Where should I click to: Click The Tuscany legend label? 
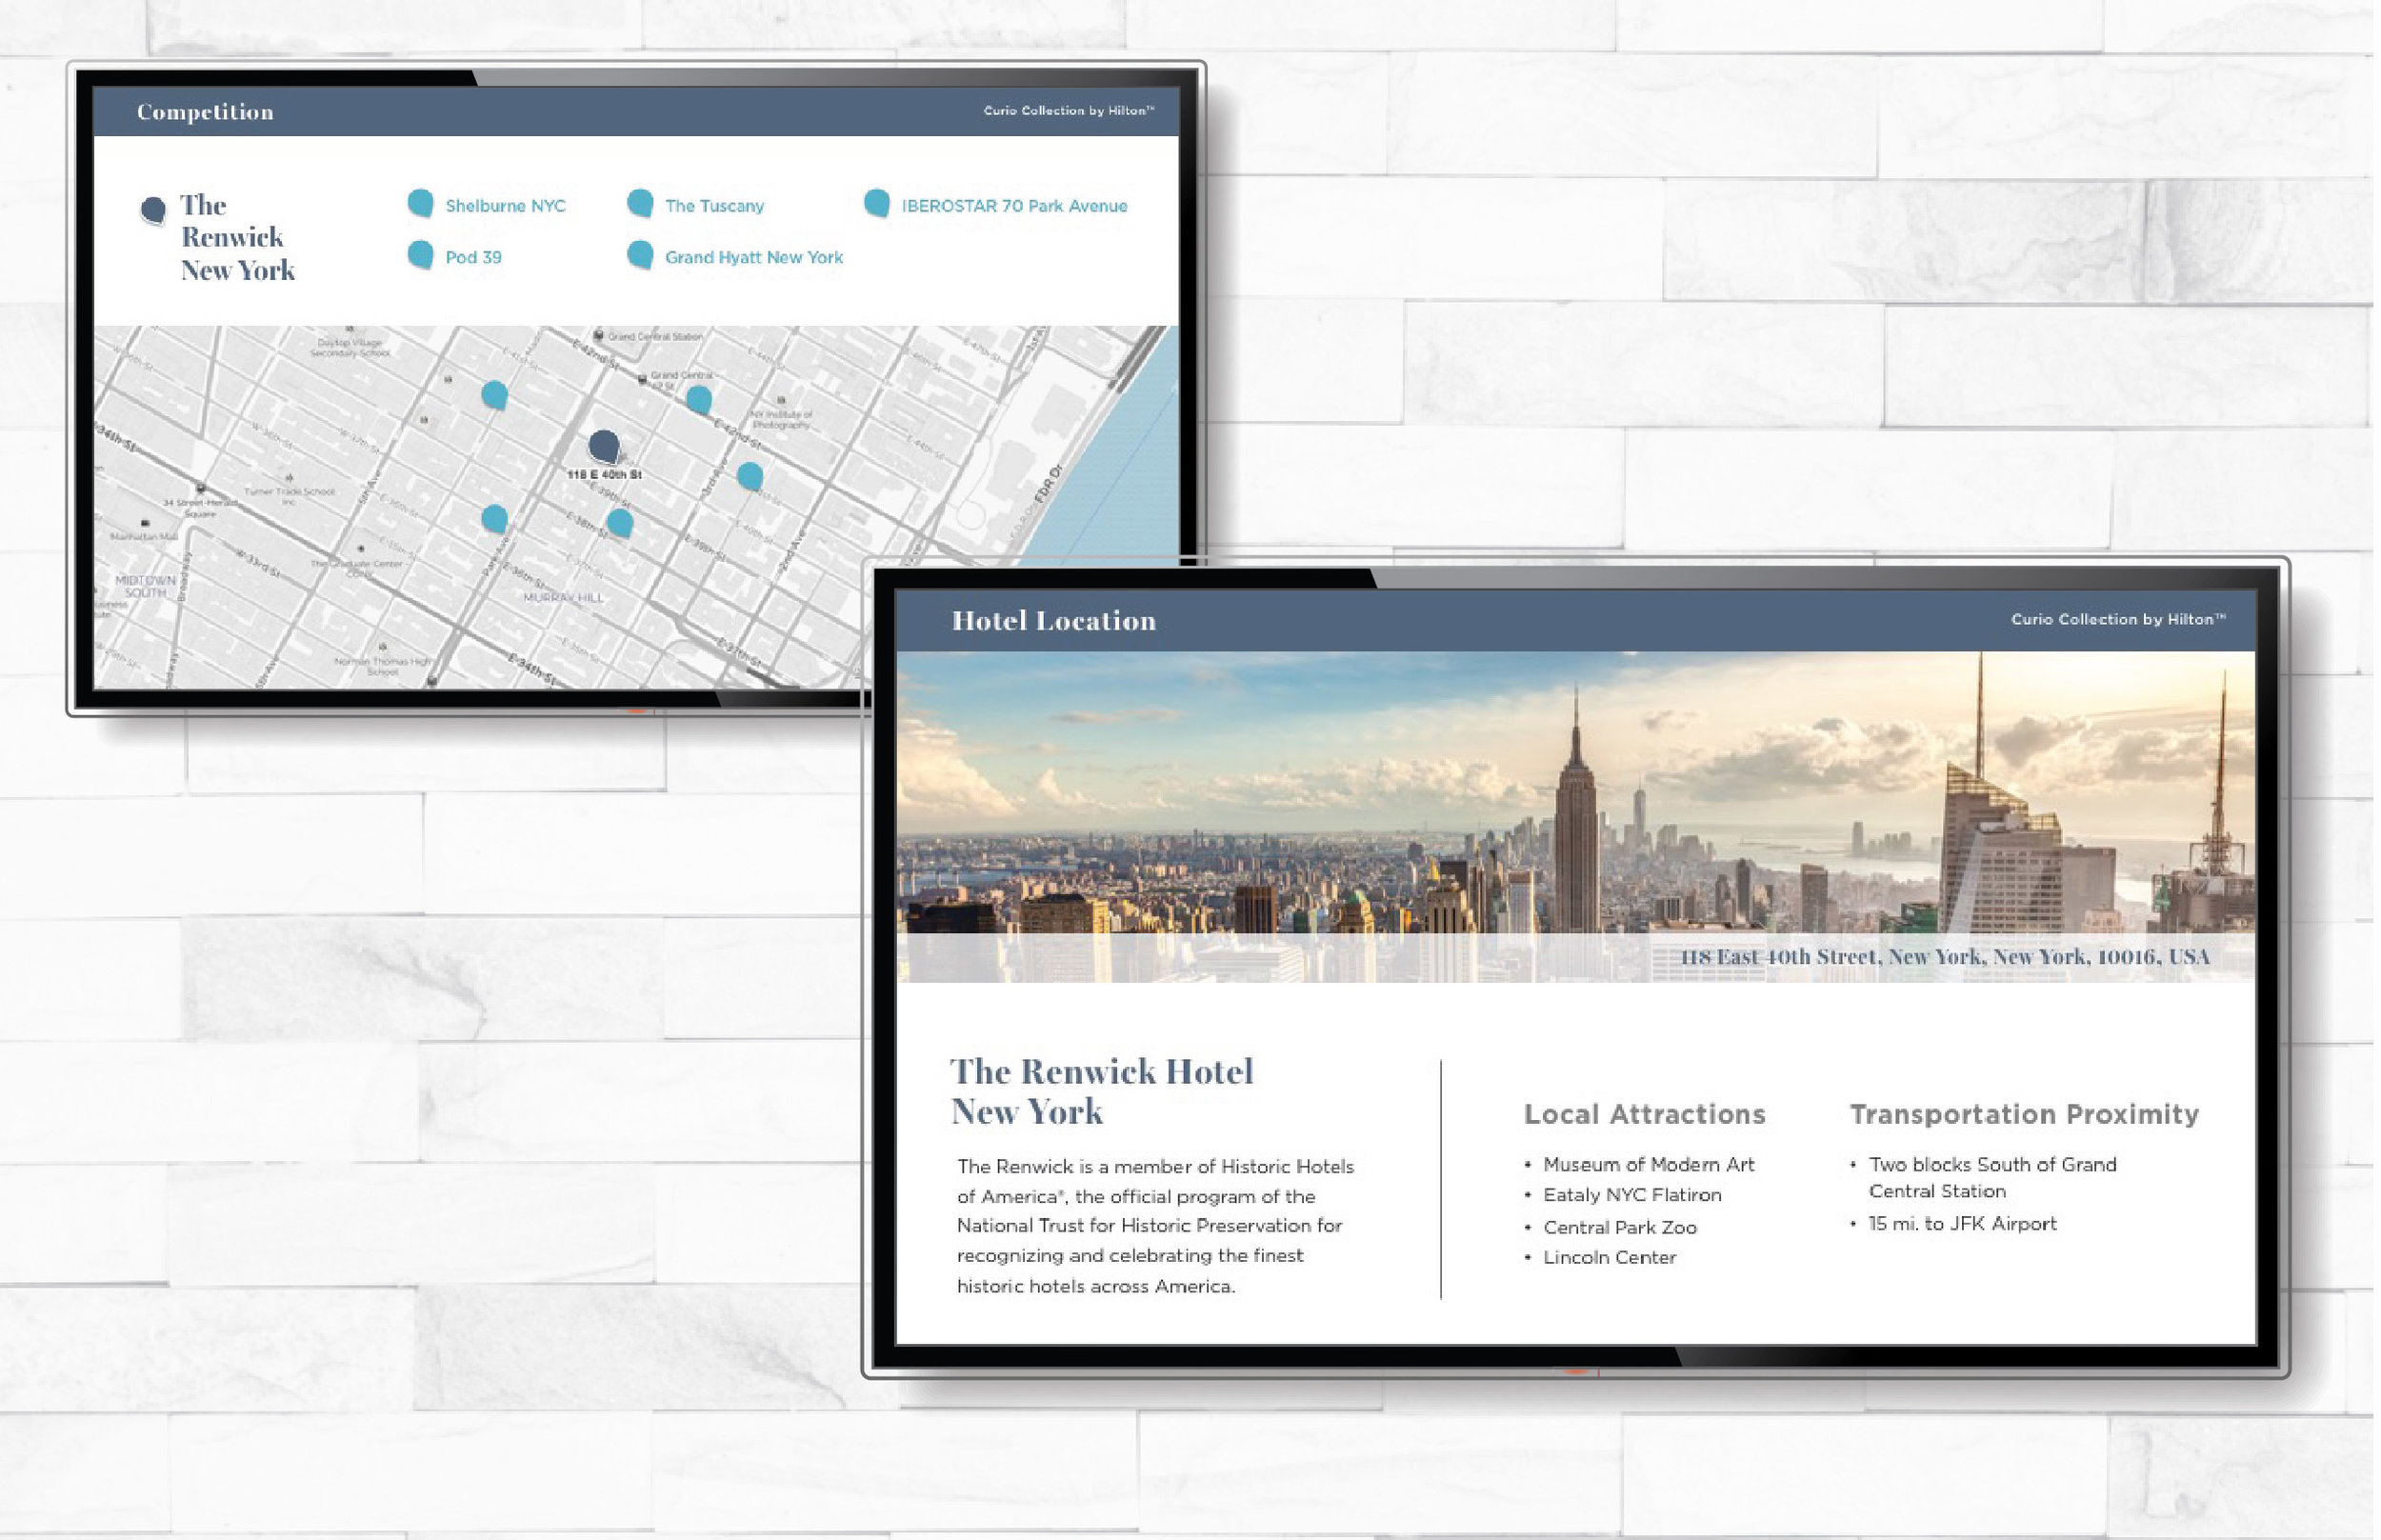pos(714,206)
